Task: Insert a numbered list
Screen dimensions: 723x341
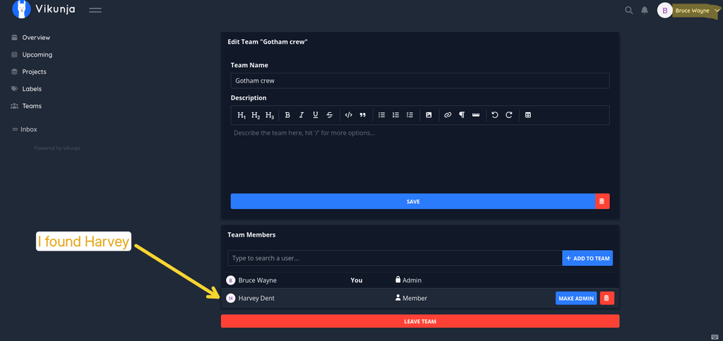Action: (395, 115)
